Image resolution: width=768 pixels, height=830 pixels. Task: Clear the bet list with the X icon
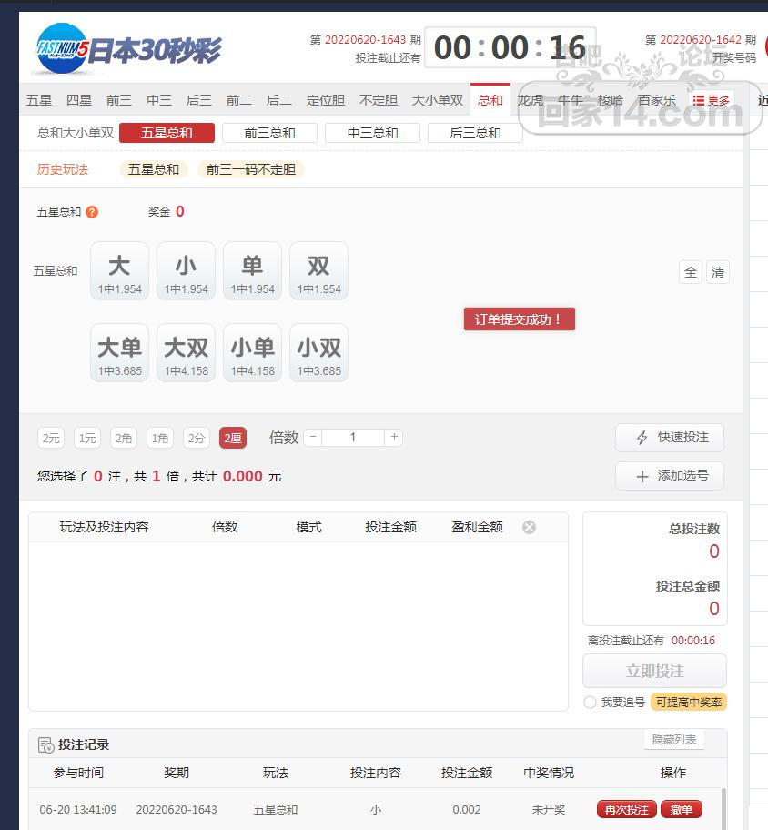pyautogui.click(x=529, y=527)
